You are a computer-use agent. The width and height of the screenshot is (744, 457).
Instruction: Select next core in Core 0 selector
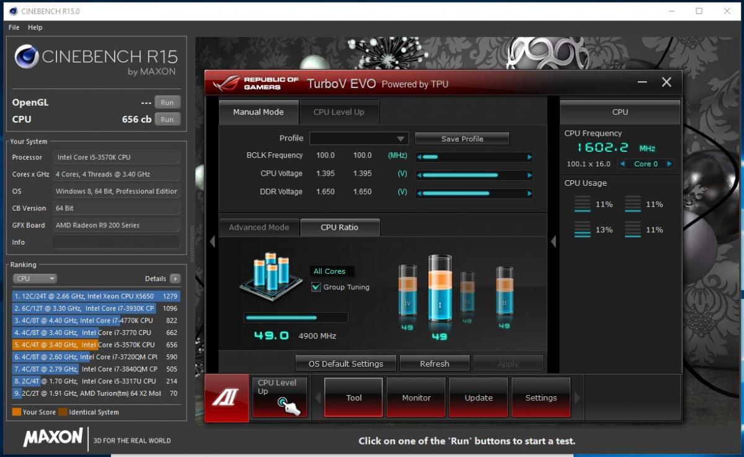669,164
